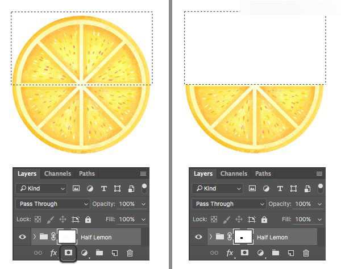Click delete layer trash icon in right panel

click(x=306, y=253)
